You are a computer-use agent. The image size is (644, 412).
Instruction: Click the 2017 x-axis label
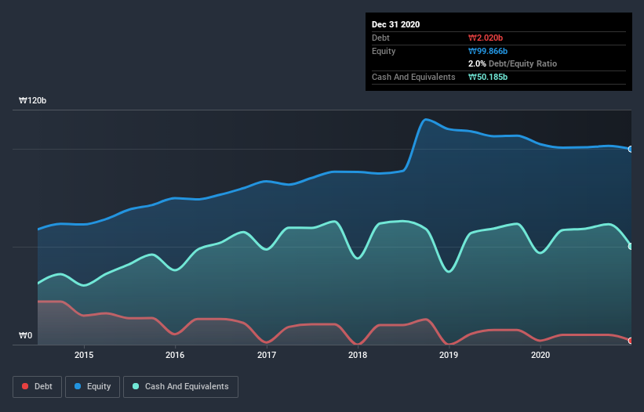click(267, 355)
